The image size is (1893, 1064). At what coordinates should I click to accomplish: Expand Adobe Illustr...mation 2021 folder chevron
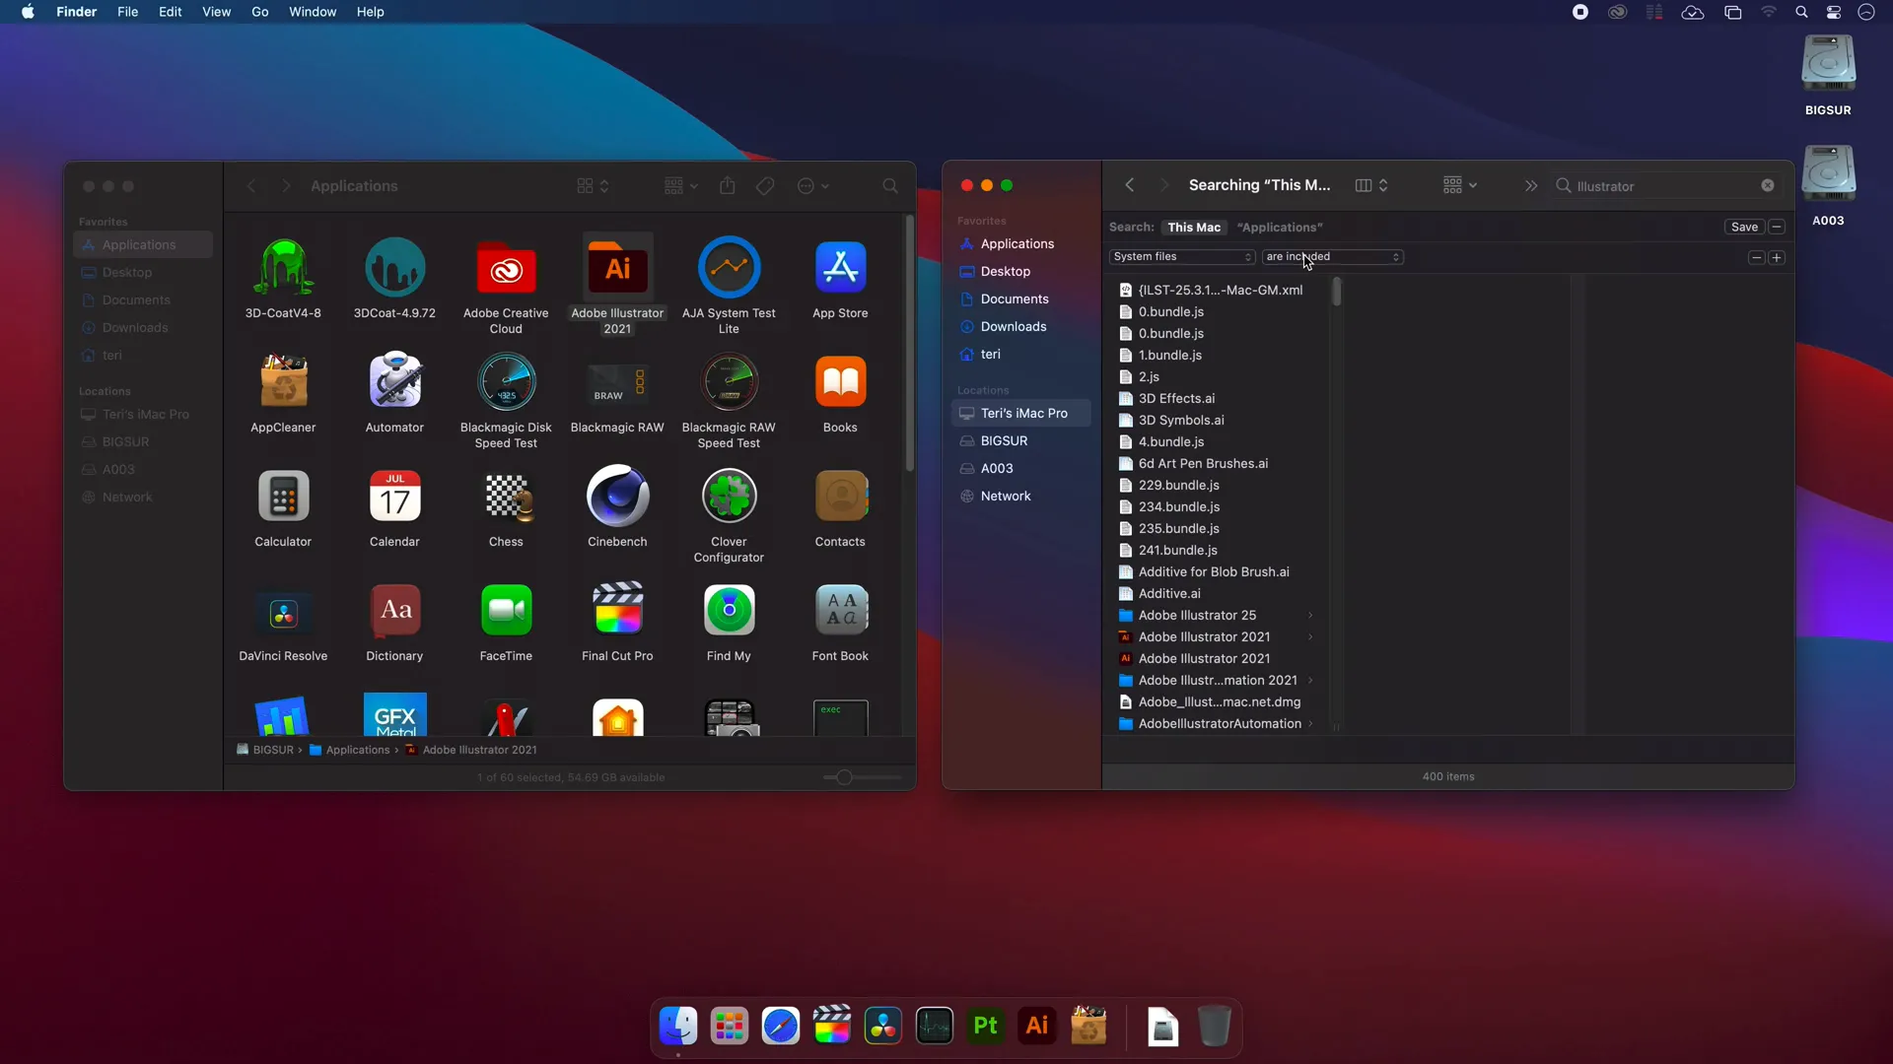point(1310,681)
